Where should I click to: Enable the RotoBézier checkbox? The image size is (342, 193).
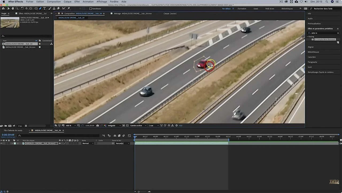91,8
